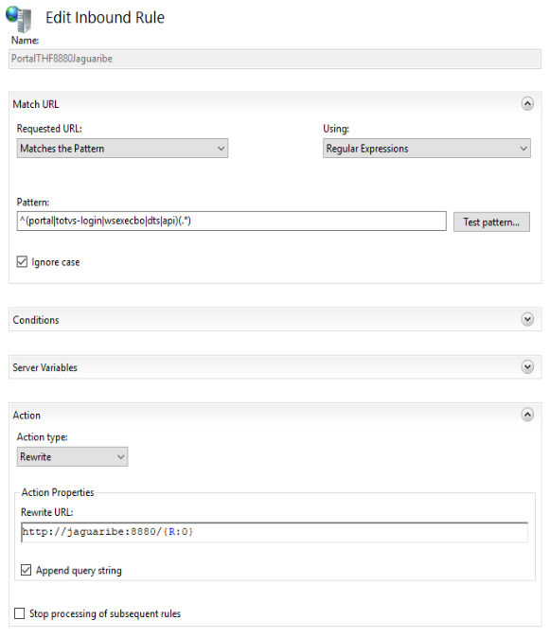Collapse the Action section

tap(527, 415)
